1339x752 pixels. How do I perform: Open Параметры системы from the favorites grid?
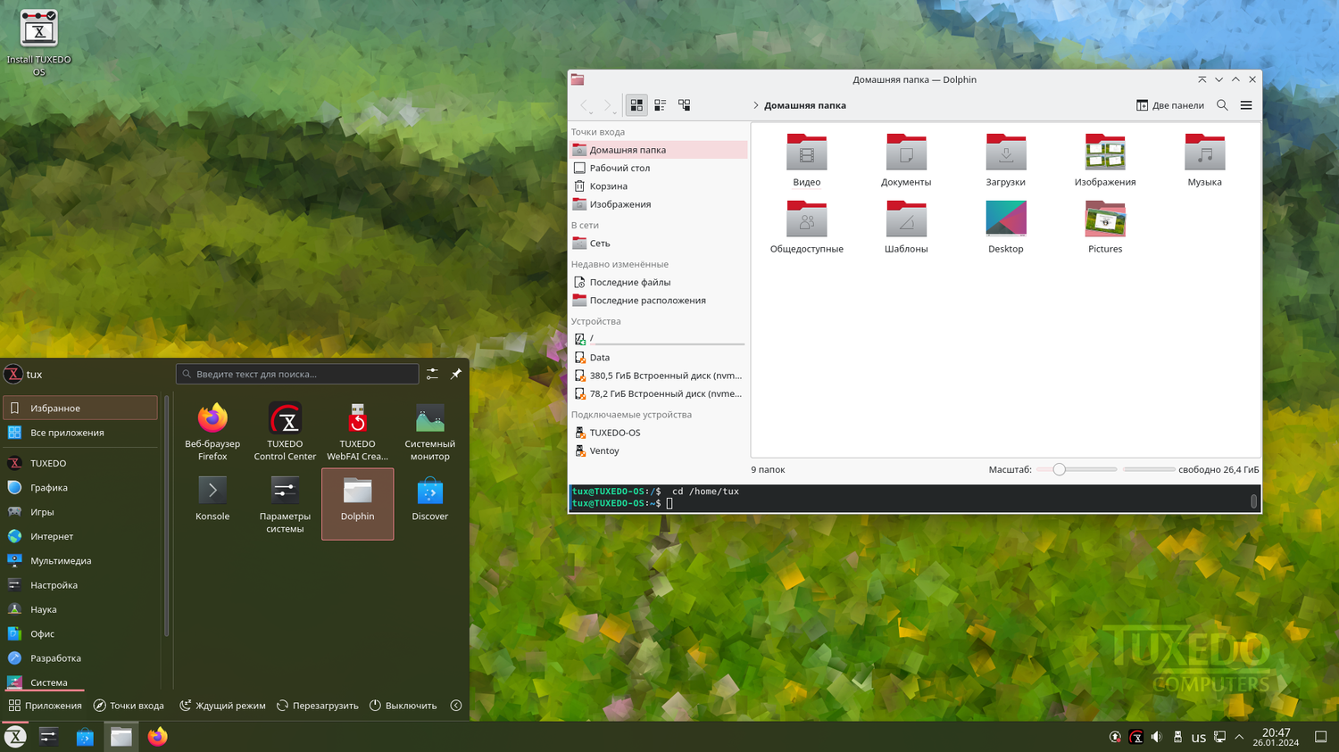(x=285, y=504)
